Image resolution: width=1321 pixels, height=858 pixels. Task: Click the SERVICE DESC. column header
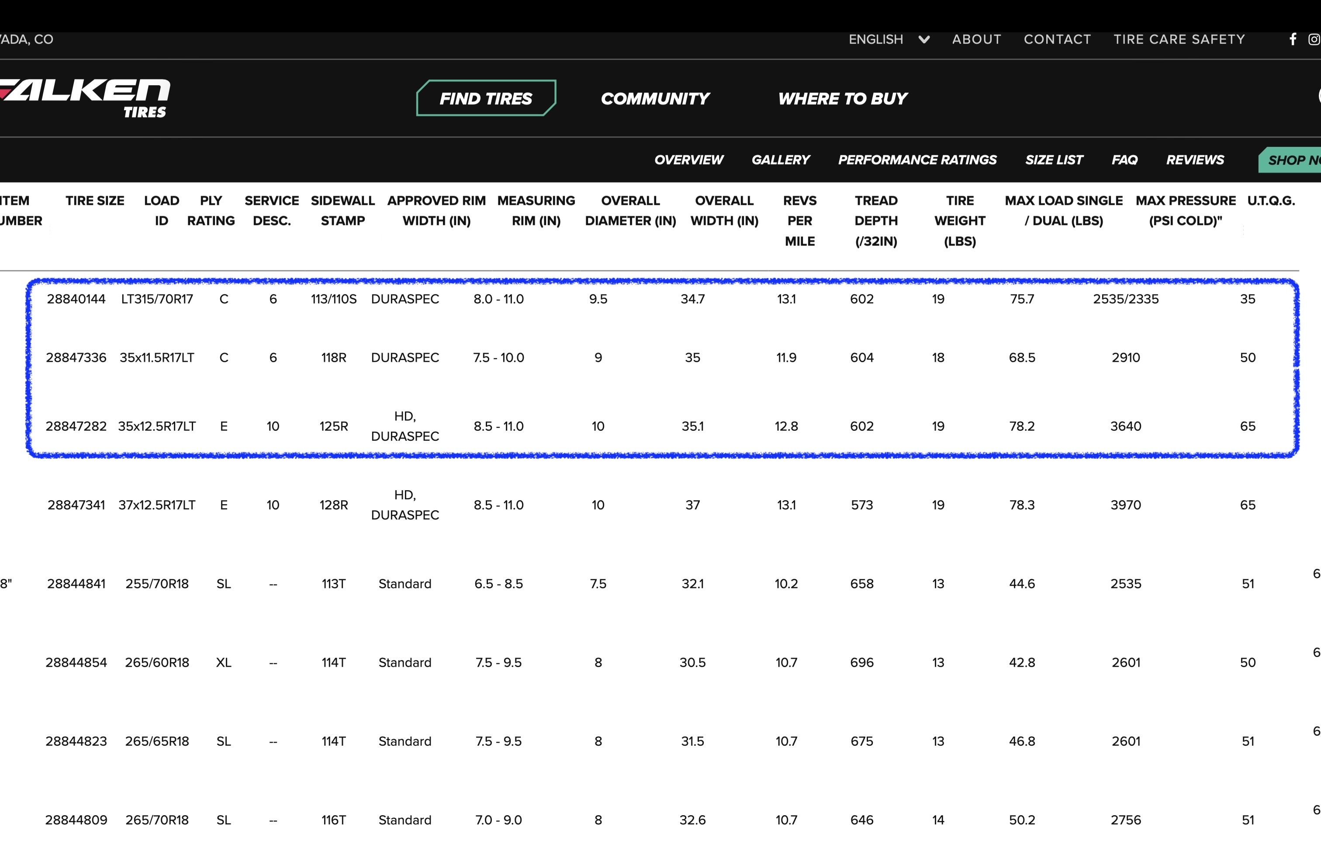[x=272, y=210]
